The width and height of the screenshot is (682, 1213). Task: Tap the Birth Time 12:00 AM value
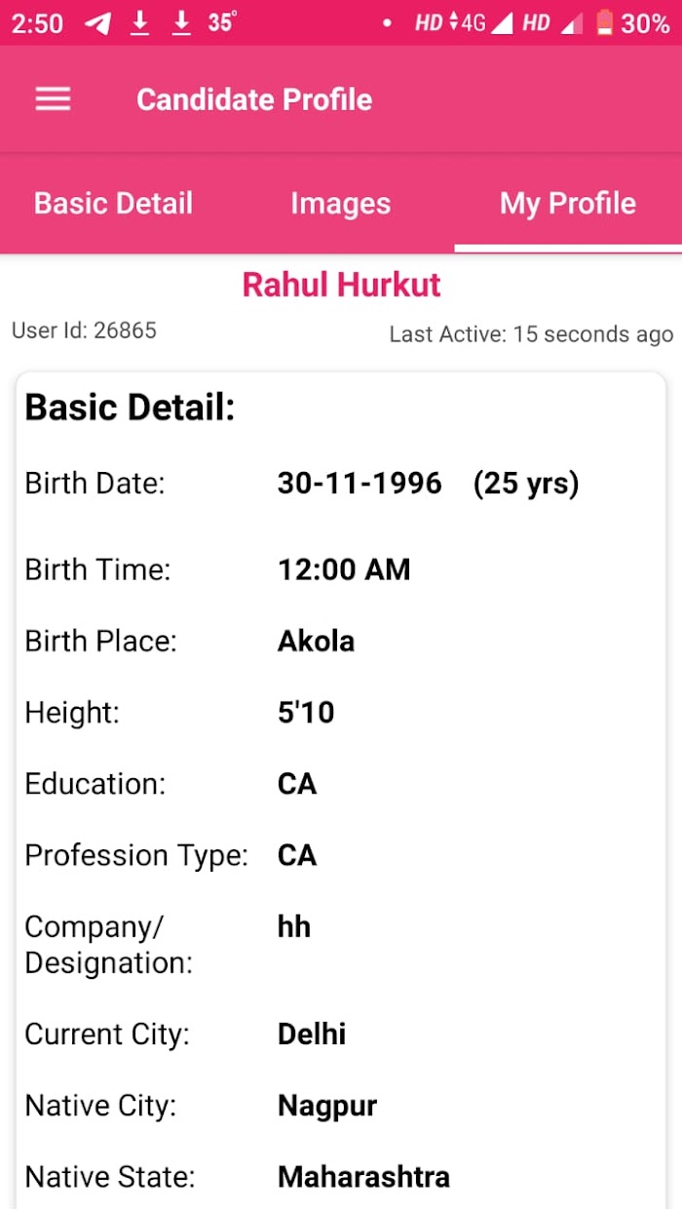(x=344, y=569)
